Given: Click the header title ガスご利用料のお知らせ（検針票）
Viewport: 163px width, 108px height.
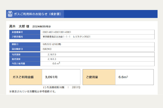Looking at the screenshot, I should click(38, 14).
